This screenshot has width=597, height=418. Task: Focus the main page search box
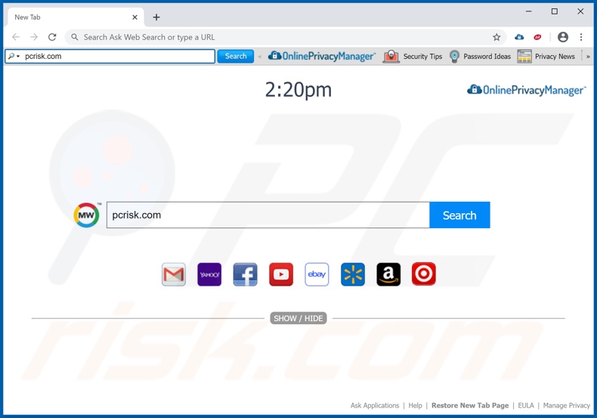coord(268,215)
